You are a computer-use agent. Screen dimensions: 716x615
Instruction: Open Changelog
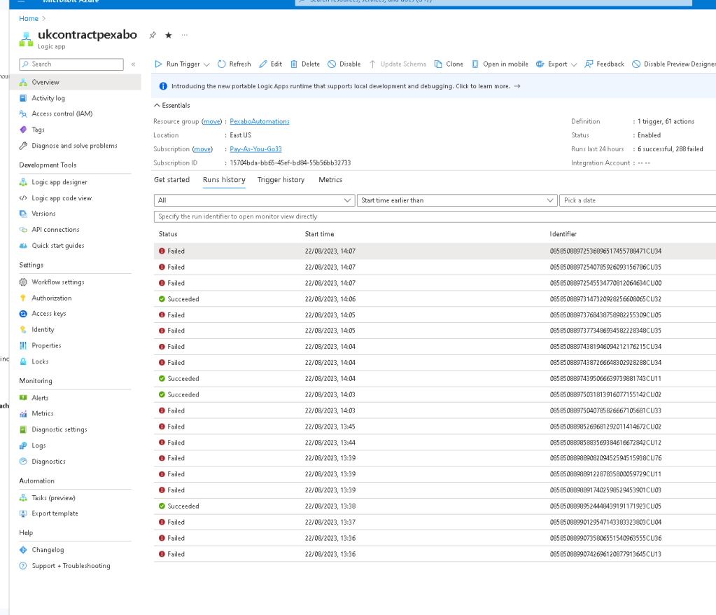coord(48,550)
